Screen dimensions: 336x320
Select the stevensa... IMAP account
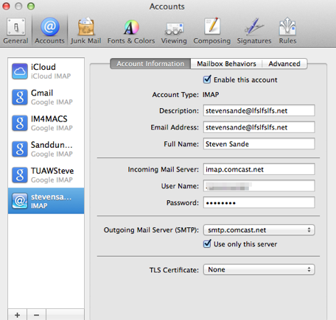(46, 201)
